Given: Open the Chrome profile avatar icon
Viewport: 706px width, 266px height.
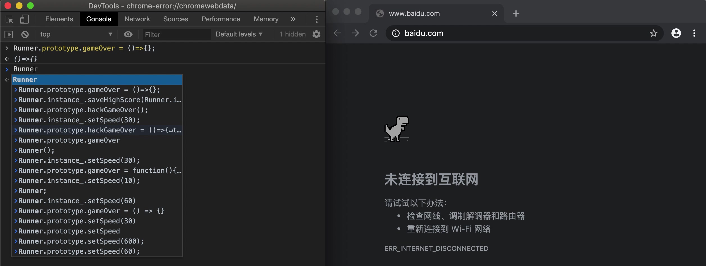Looking at the screenshot, I should point(676,33).
